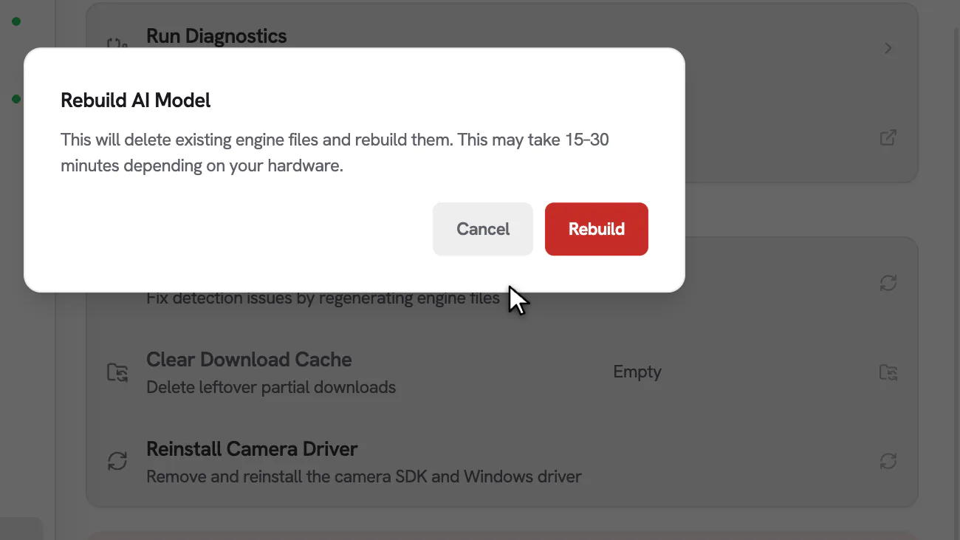
Task: Click the dialog text about deleting engine files
Action: pyautogui.click(x=335, y=152)
